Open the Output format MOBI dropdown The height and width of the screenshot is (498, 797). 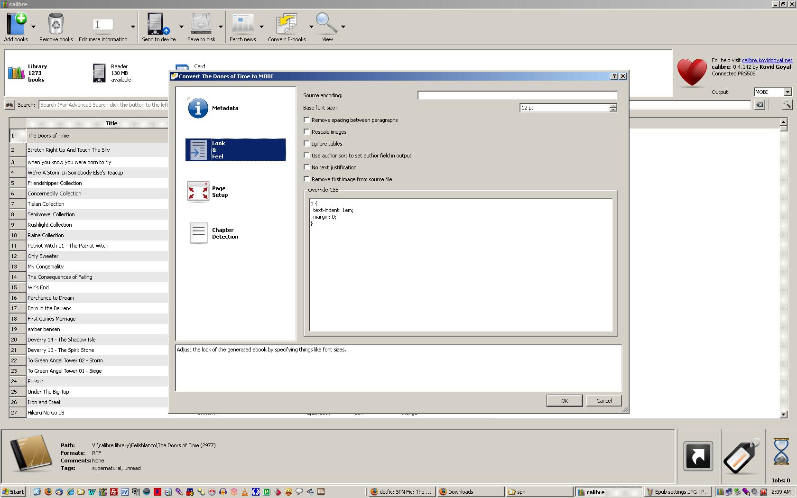788,92
